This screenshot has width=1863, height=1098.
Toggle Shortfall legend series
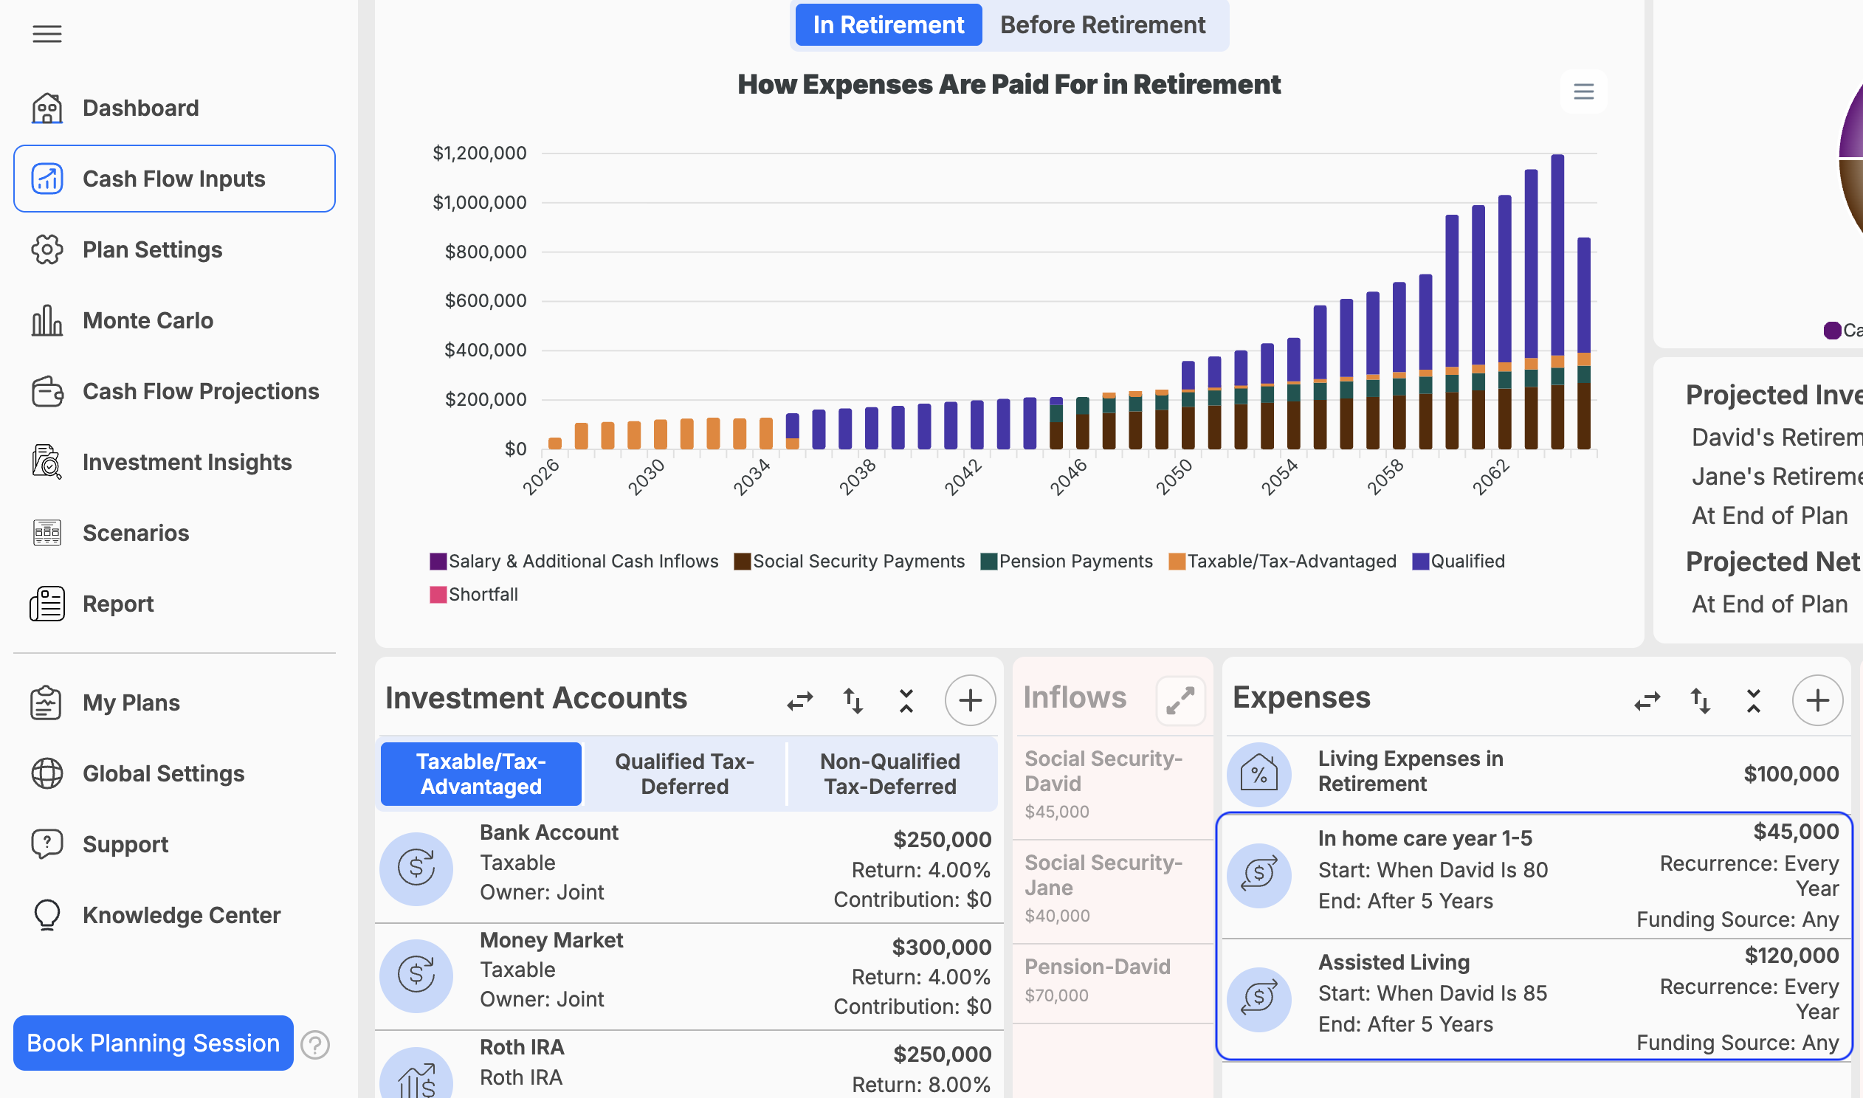pyautogui.click(x=474, y=595)
